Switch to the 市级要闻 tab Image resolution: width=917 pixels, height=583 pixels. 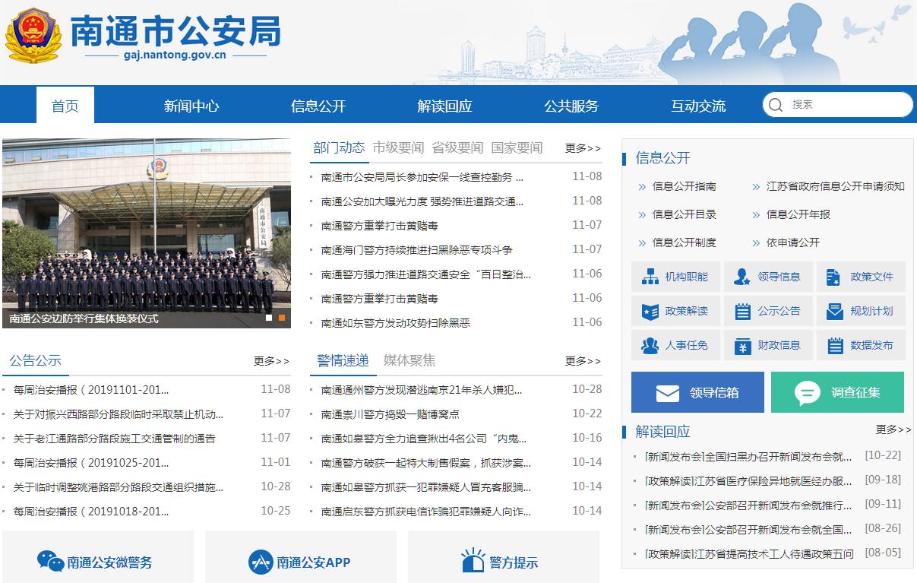398,147
